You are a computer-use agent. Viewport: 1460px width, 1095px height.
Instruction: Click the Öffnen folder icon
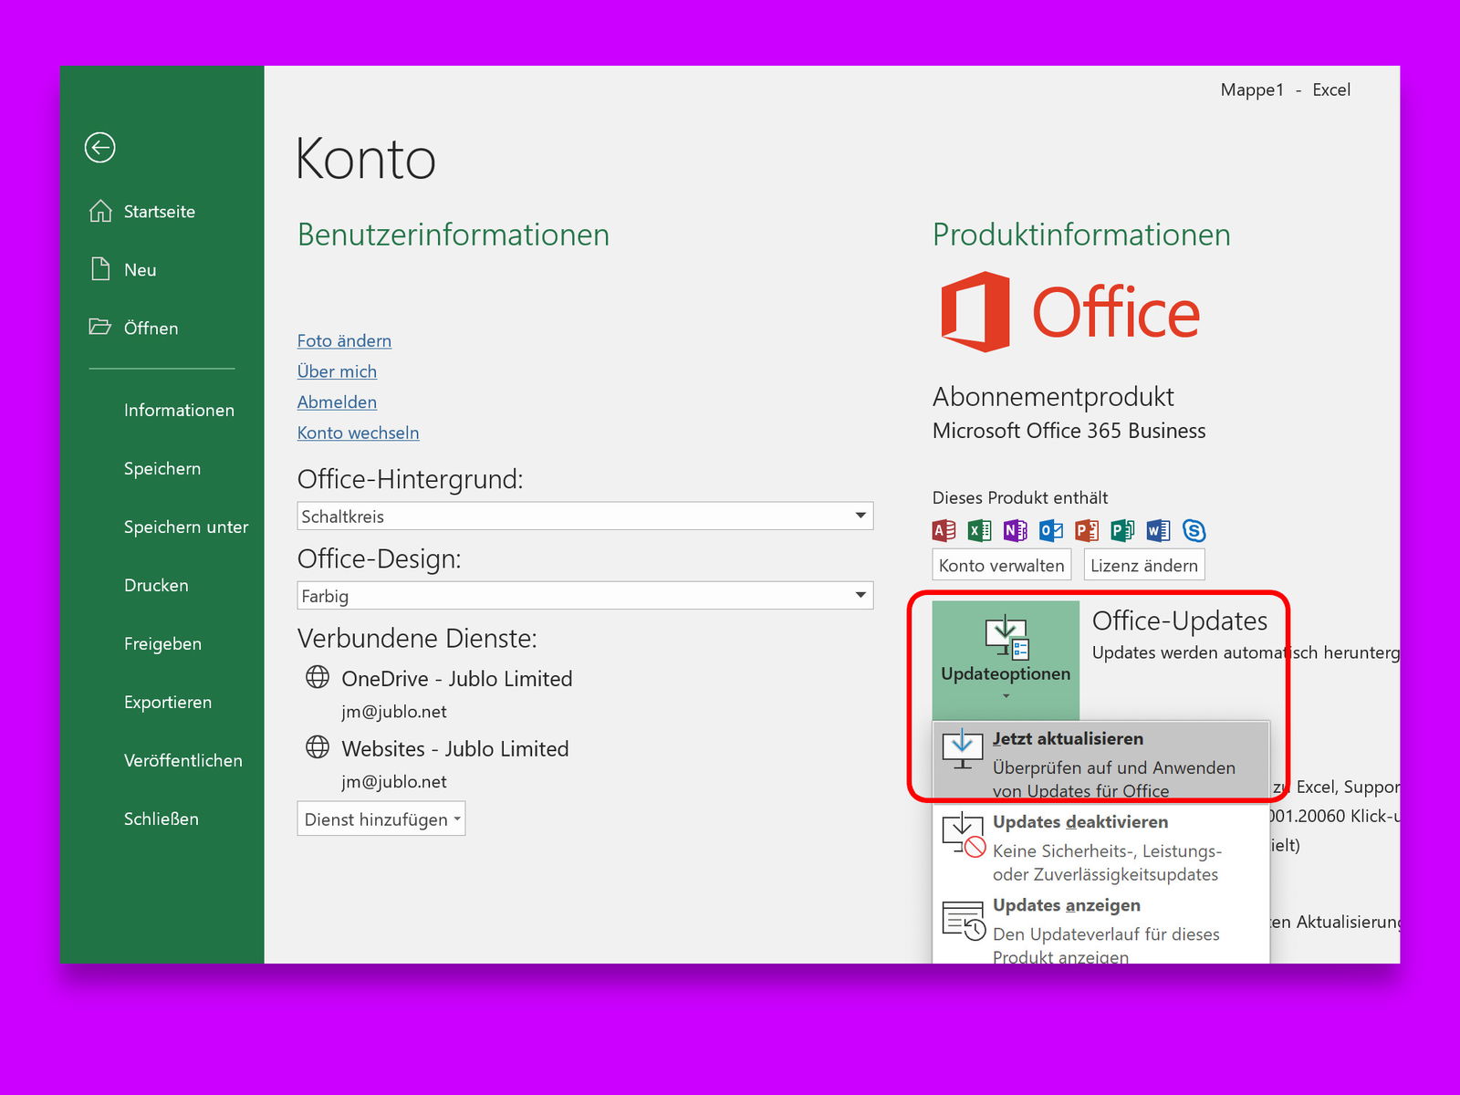coord(99,327)
